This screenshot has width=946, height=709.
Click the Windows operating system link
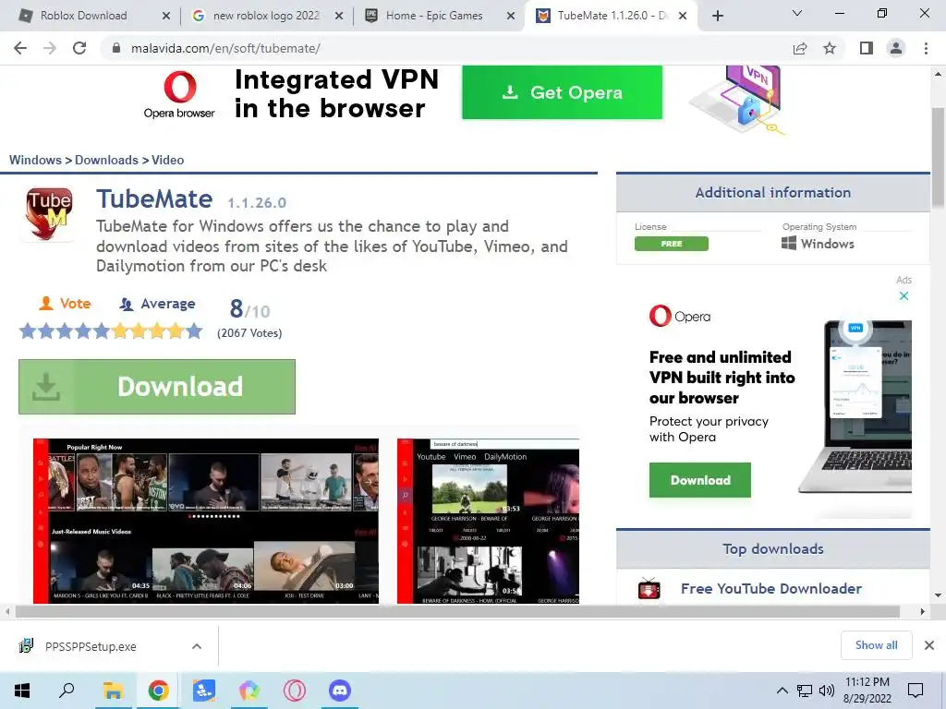tap(819, 244)
